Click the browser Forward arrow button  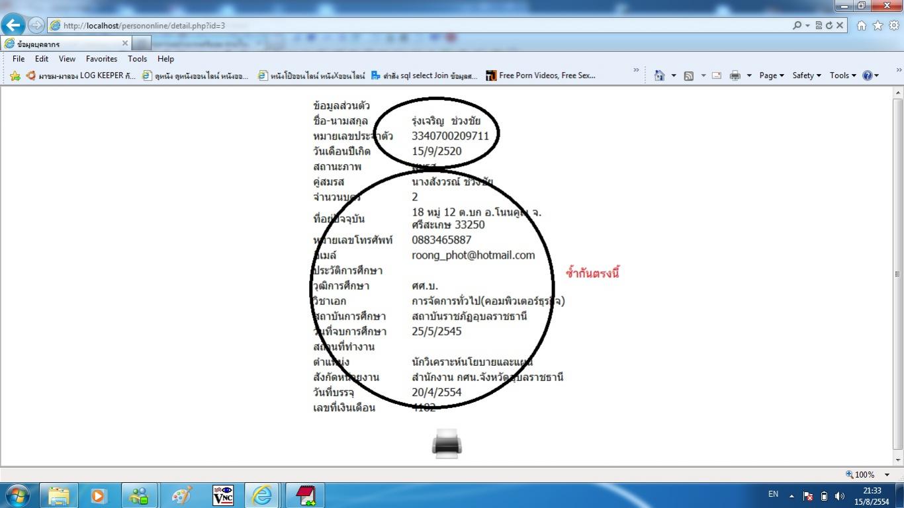(36, 25)
